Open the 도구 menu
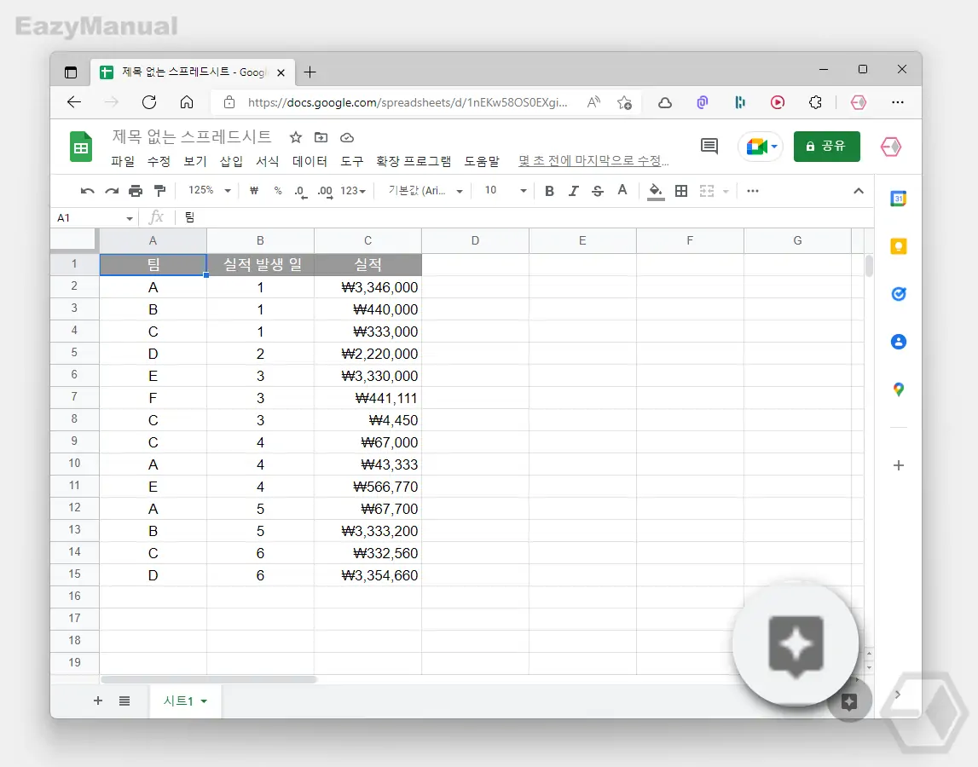 [351, 162]
